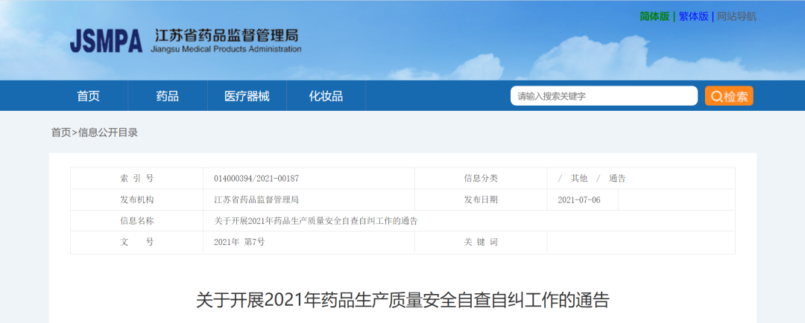Screen dimensions: 805x323
Task: Select the index number 014000394/2021-00187
Action: pos(256,179)
